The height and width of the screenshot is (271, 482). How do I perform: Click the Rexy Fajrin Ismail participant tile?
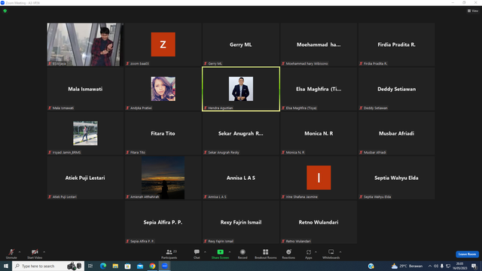point(241,222)
